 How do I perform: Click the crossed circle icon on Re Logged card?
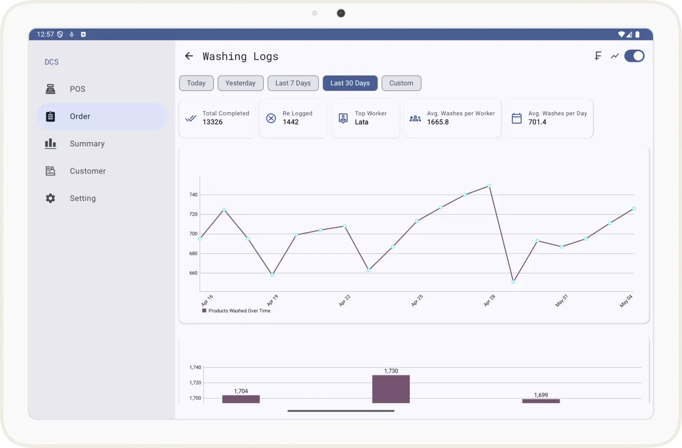[271, 118]
